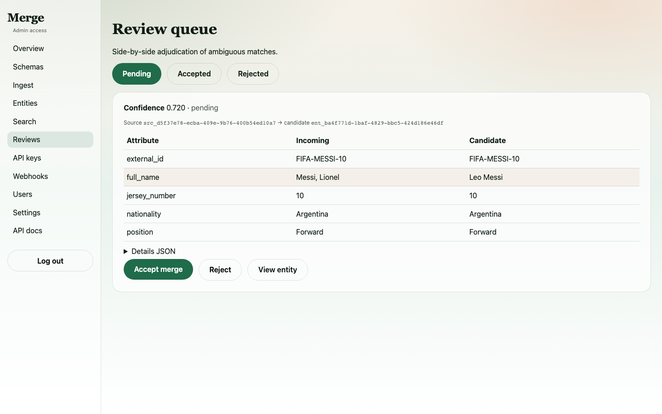Go to Schemas in the sidebar
This screenshot has height=414, width=662.
[x=50, y=67]
